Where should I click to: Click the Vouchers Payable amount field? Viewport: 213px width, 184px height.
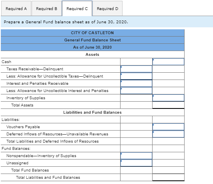click(x=168, y=127)
